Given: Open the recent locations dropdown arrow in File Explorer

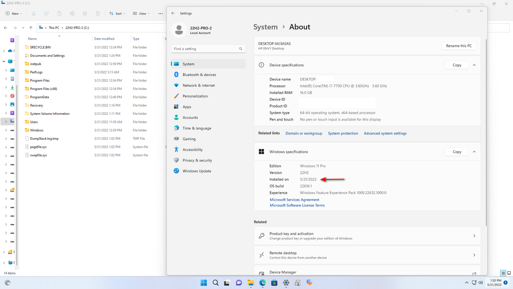Looking at the screenshot, I should click(22, 28).
